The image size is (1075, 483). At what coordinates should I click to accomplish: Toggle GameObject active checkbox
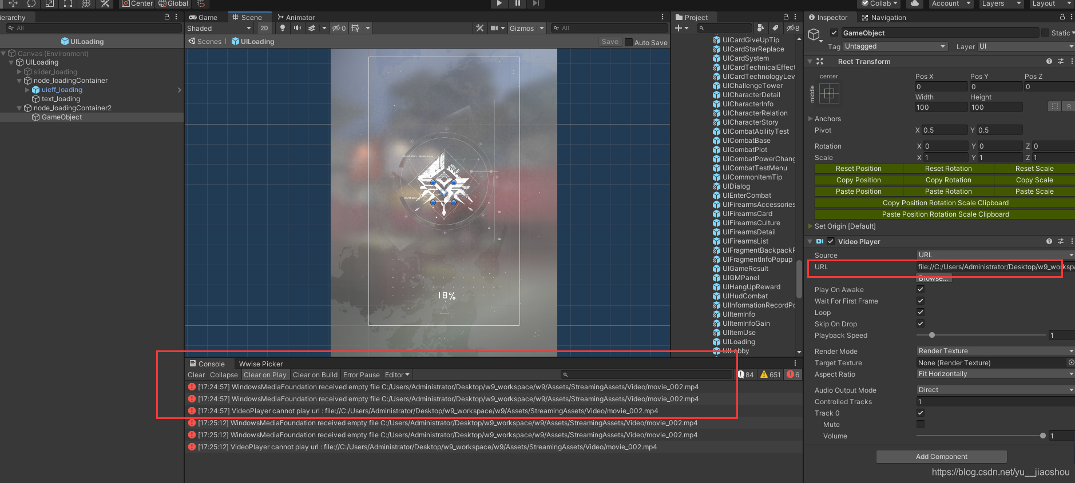(x=834, y=33)
